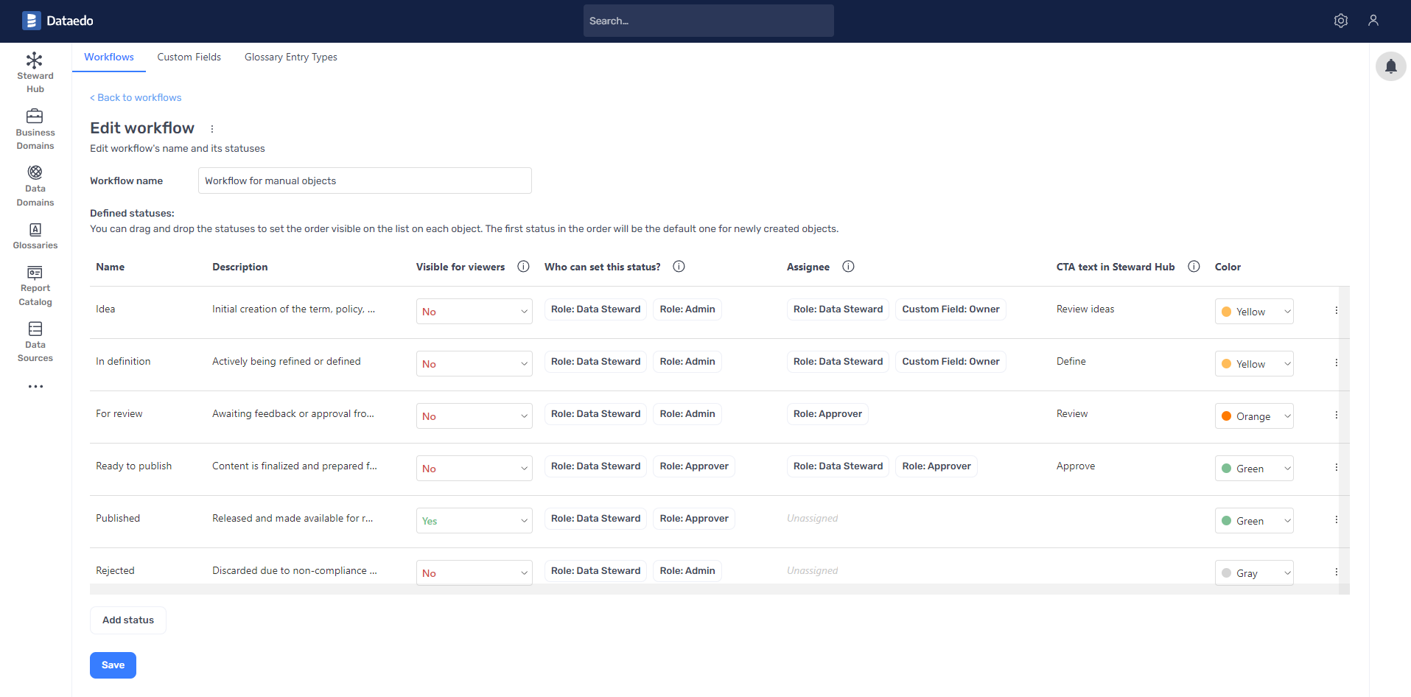Click Role: Data Steward assignee in In definition

click(x=838, y=362)
